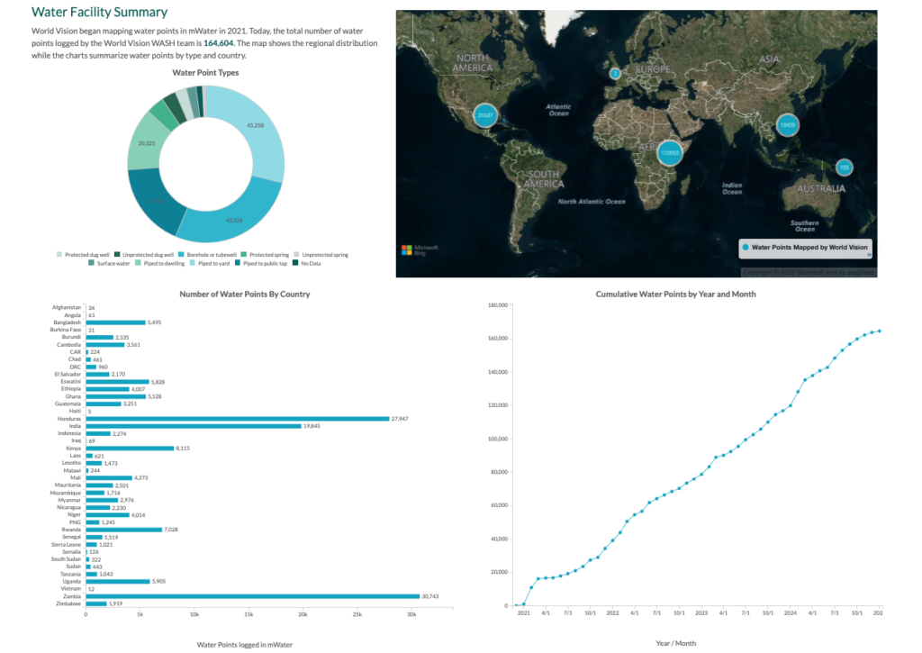
Task: Click the Afghanistan country label
Action: pyautogui.click(x=67, y=307)
